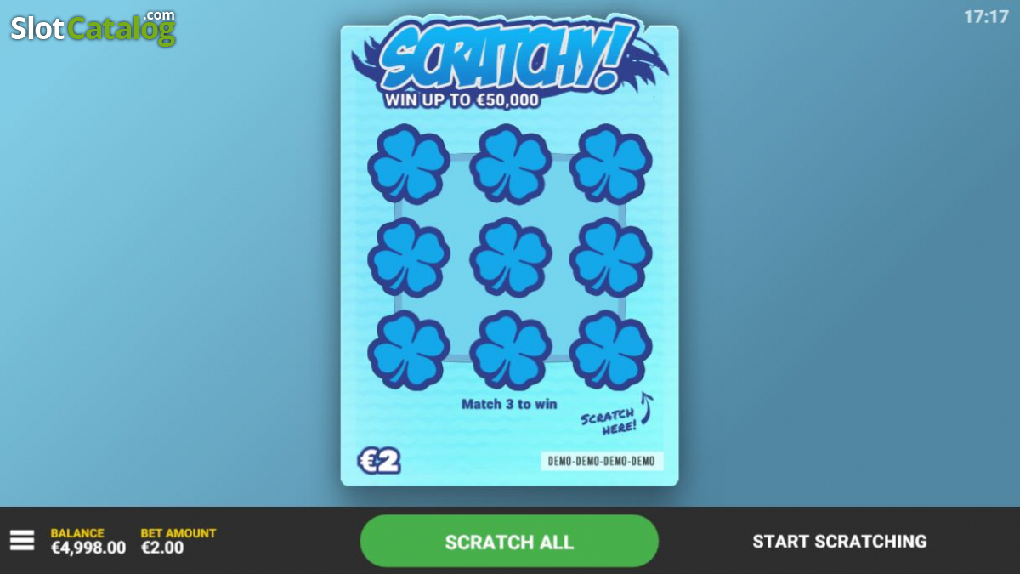Click the green Scratch All button

(x=509, y=542)
